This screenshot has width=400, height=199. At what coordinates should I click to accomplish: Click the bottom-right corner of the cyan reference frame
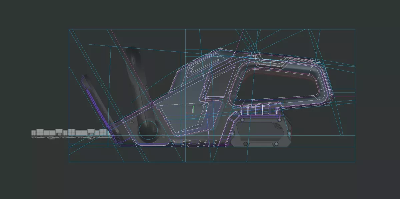tap(355, 162)
